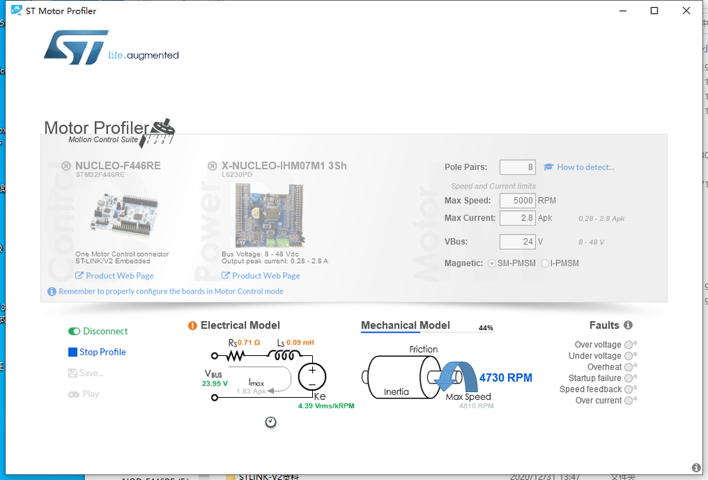Click the info icon in the bottom-right window corner
This screenshot has width=708, height=480.
click(696, 468)
